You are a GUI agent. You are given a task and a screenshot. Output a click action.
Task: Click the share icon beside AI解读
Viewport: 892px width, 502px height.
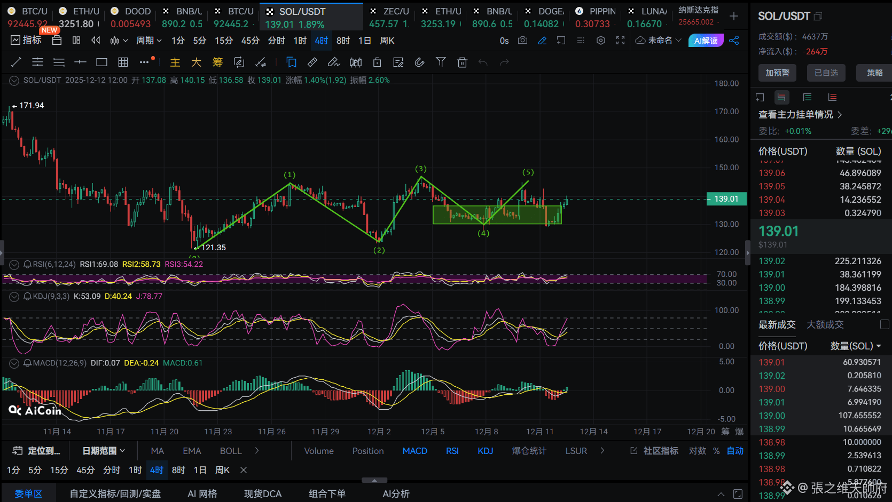tap(734, 41)
